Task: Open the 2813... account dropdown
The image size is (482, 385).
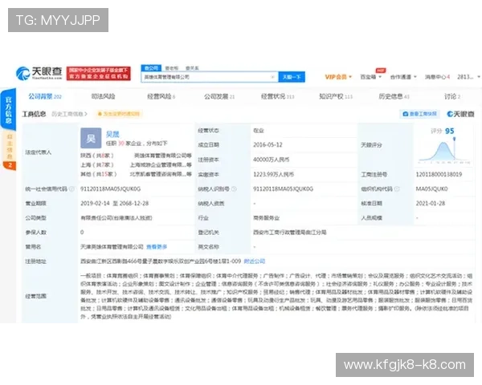Action: coord(468,77)
